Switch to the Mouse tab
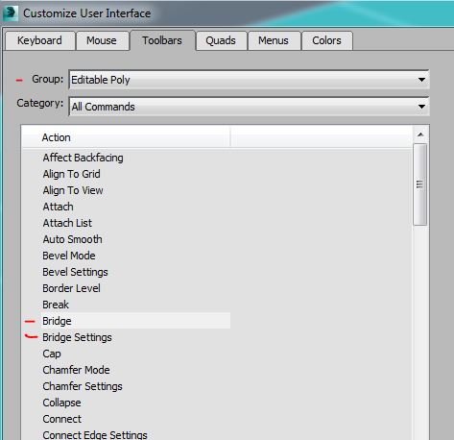The height and width of the screenshot is (440, 454). 102,40
